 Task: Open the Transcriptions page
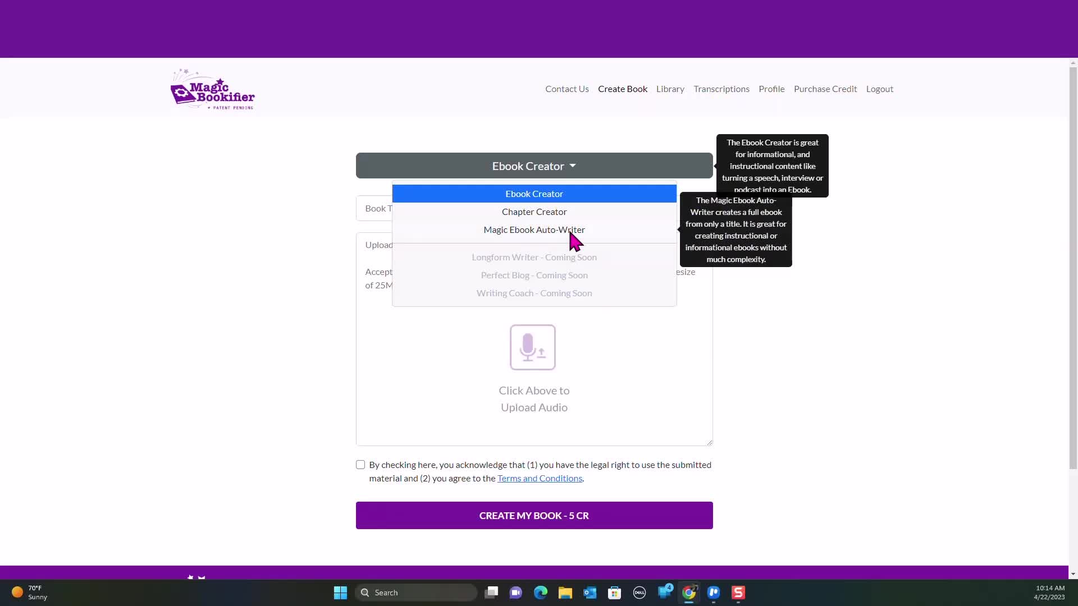point(721,89)
